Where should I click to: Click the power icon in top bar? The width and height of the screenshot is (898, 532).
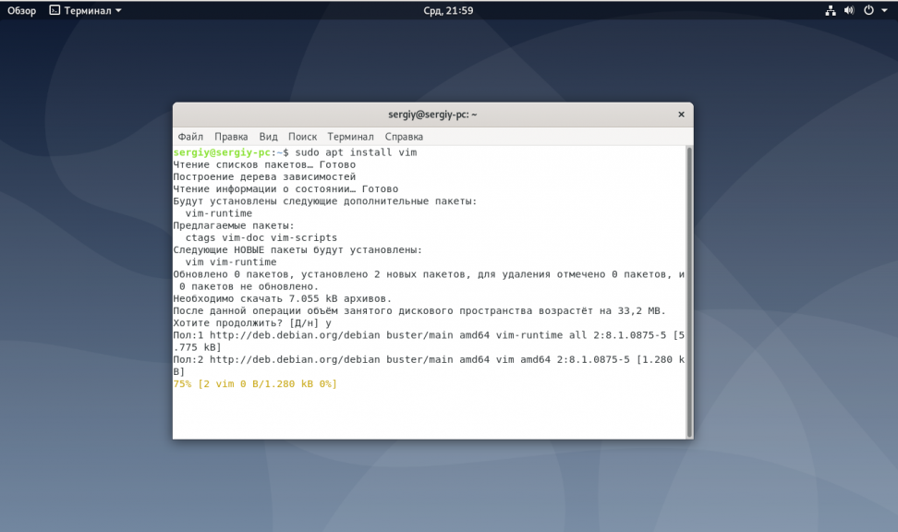(868, 10)
